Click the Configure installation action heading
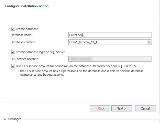The image size is (160, 123). [x=27, y=6]
